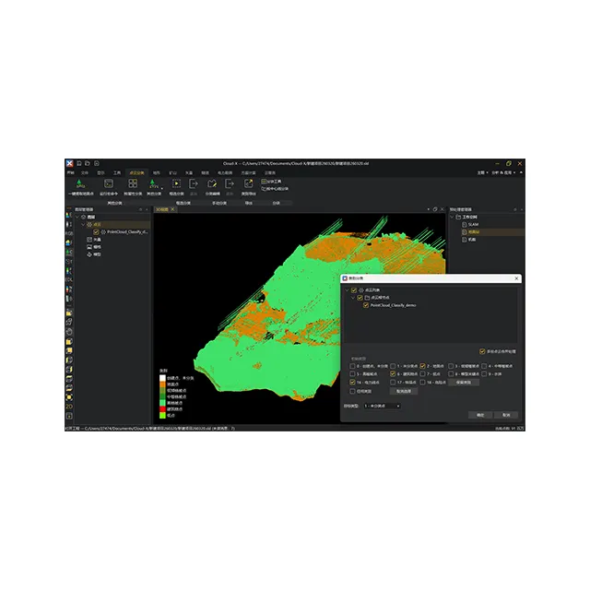Click the confirm button in the dialog
This screenshot has width=590, height=590.
pos(480,415)
